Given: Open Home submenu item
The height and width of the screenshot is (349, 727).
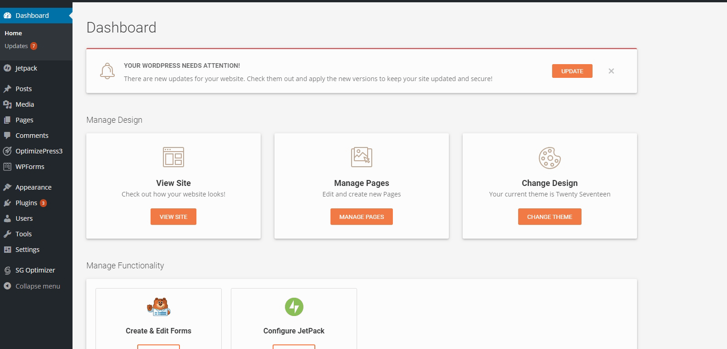Looking at the screenshot, I should (13, 33).
